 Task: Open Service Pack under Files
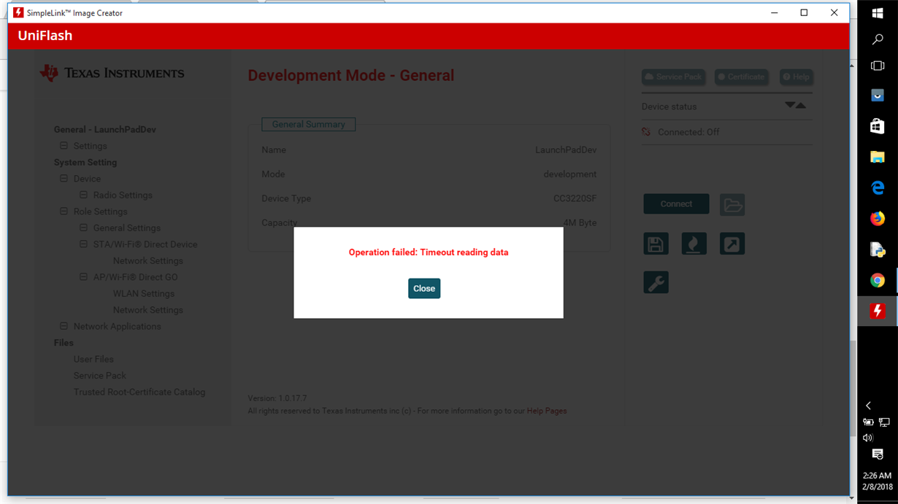100,376
